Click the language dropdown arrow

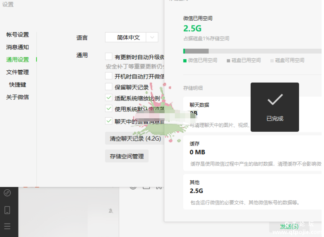[152, 37]
